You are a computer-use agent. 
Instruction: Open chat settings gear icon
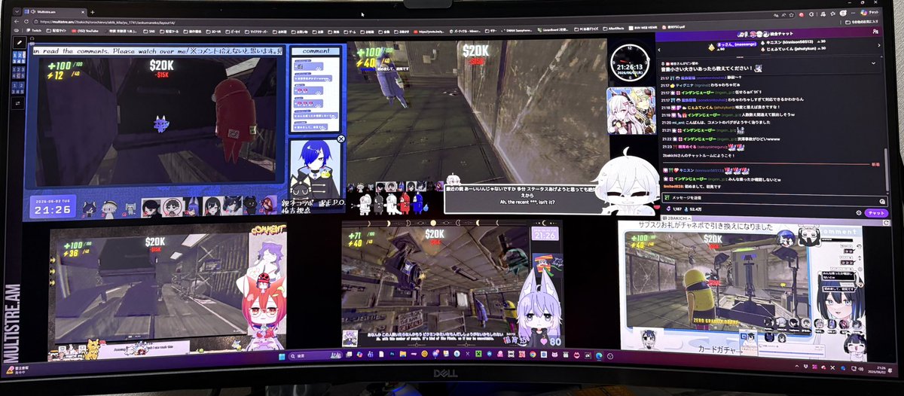(x=859, y=213)
